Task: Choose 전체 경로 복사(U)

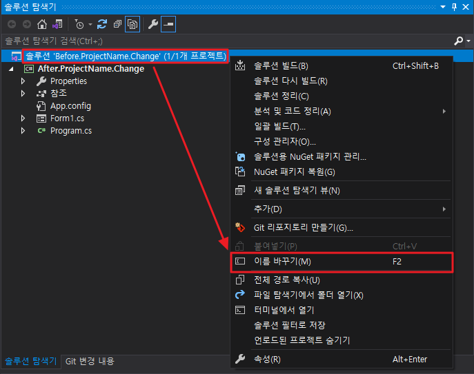Action: 342,280
